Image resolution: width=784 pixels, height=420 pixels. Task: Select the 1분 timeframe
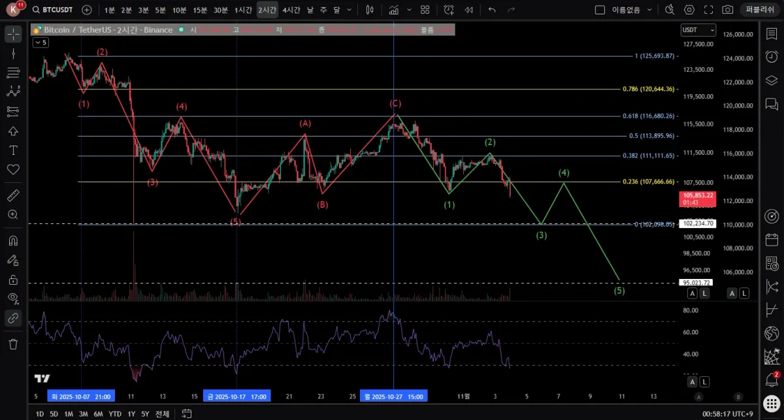[x=109, y=10]
